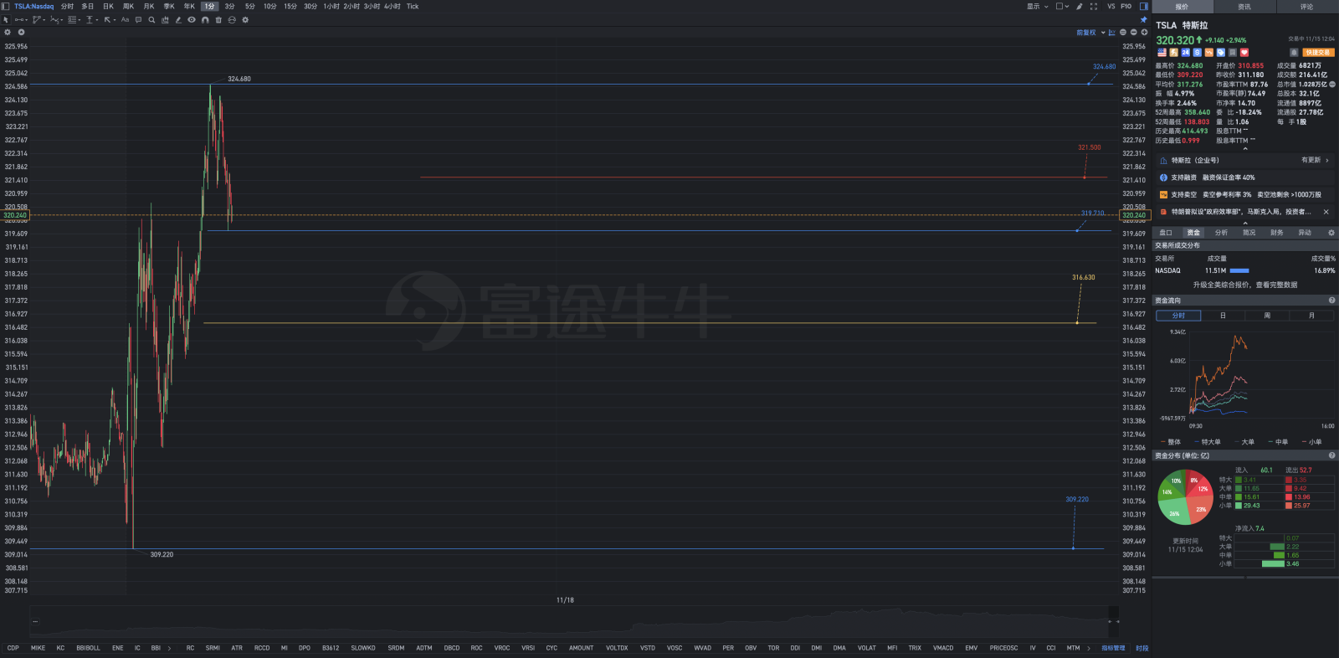This screenshot has height=658, width=1339.
Task: Switch to 5分 timeframe
Action: (x=249, y=6)
